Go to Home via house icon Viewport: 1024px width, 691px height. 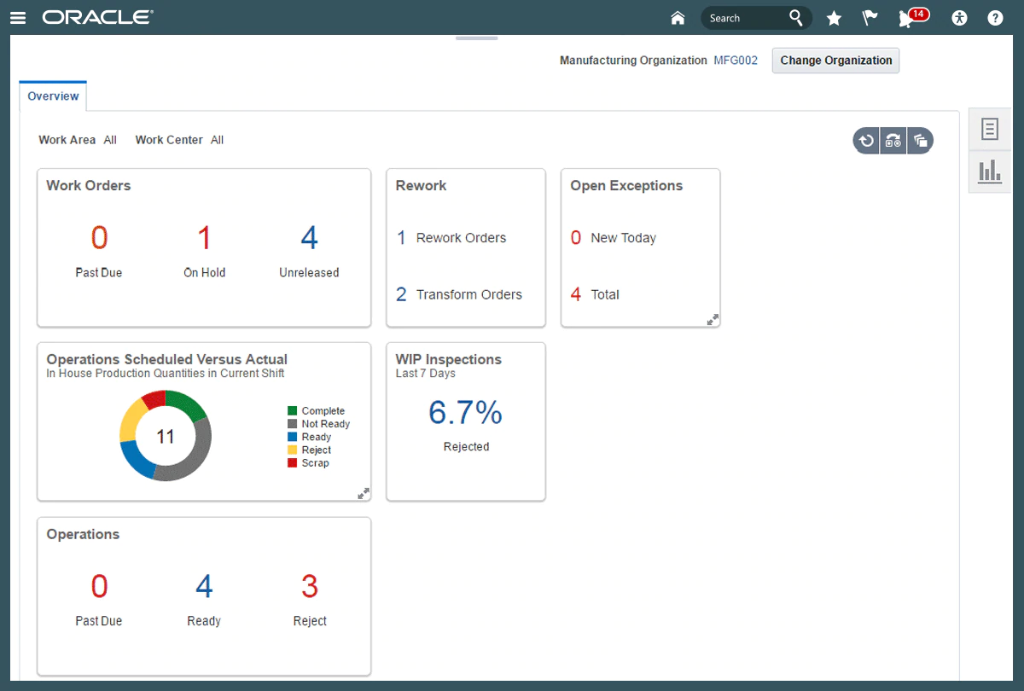point(678,18)
